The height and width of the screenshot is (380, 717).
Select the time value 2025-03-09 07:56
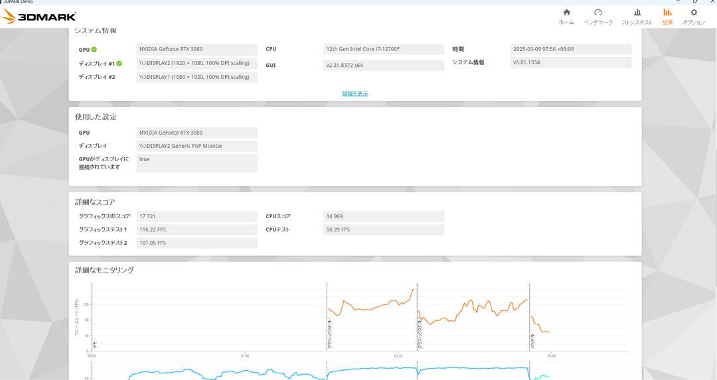click(x=571, y=49)
